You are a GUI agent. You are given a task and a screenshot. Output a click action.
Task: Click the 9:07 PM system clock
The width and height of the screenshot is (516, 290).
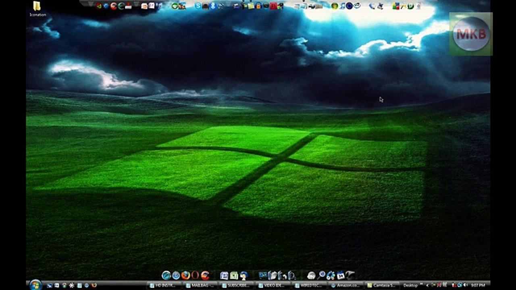coord(479,285)
